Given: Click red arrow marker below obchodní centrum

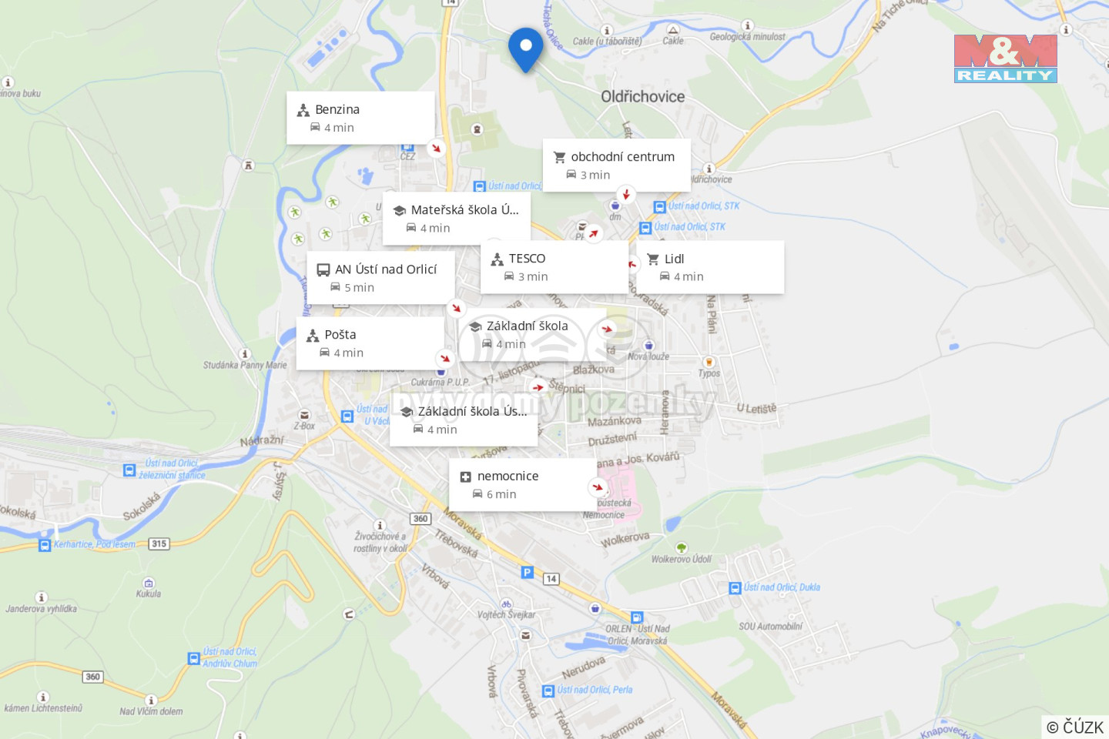Looking at the screenshot, I should [626, 194].
